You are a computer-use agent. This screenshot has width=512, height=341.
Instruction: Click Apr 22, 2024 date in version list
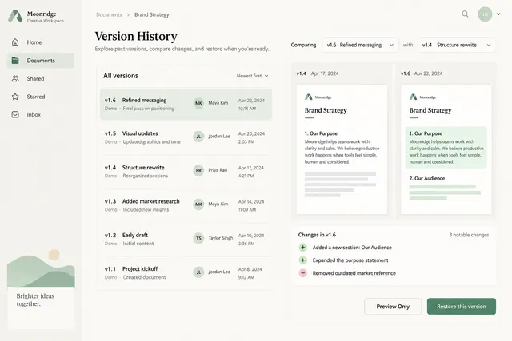coord(251,101)
